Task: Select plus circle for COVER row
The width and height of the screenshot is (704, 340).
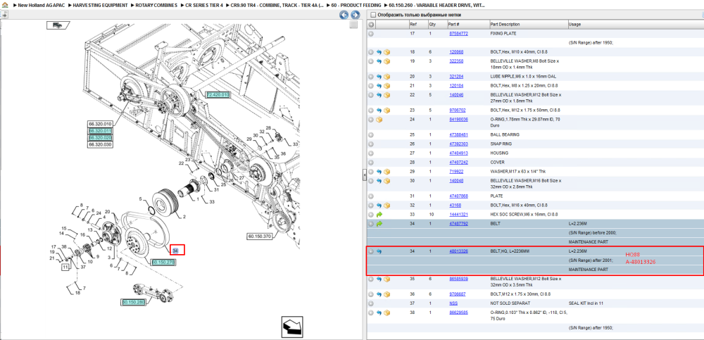Action: tap(371, 163)
